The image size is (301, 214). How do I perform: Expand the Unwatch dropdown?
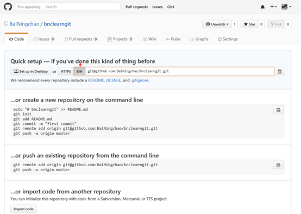pyautogui.click(x=217, y=24)
